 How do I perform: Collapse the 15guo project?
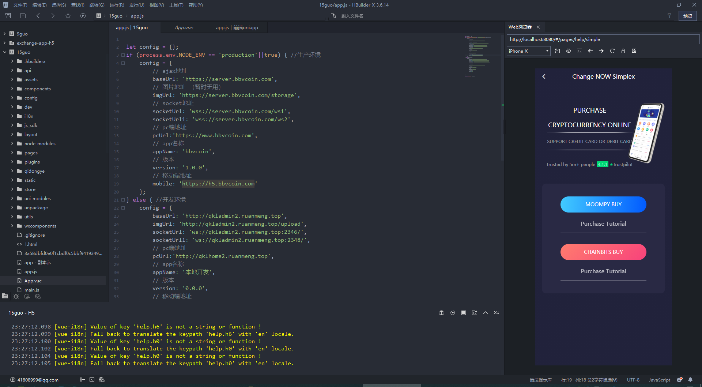point(4,52)
